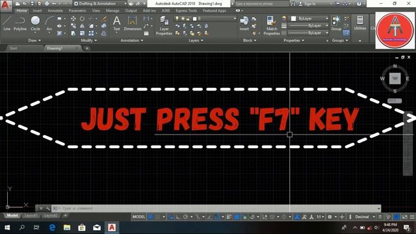The width and height of the screenshot is (416, 234).
Task: Toggle snap mode in status bar
Action: click(158, 216)
